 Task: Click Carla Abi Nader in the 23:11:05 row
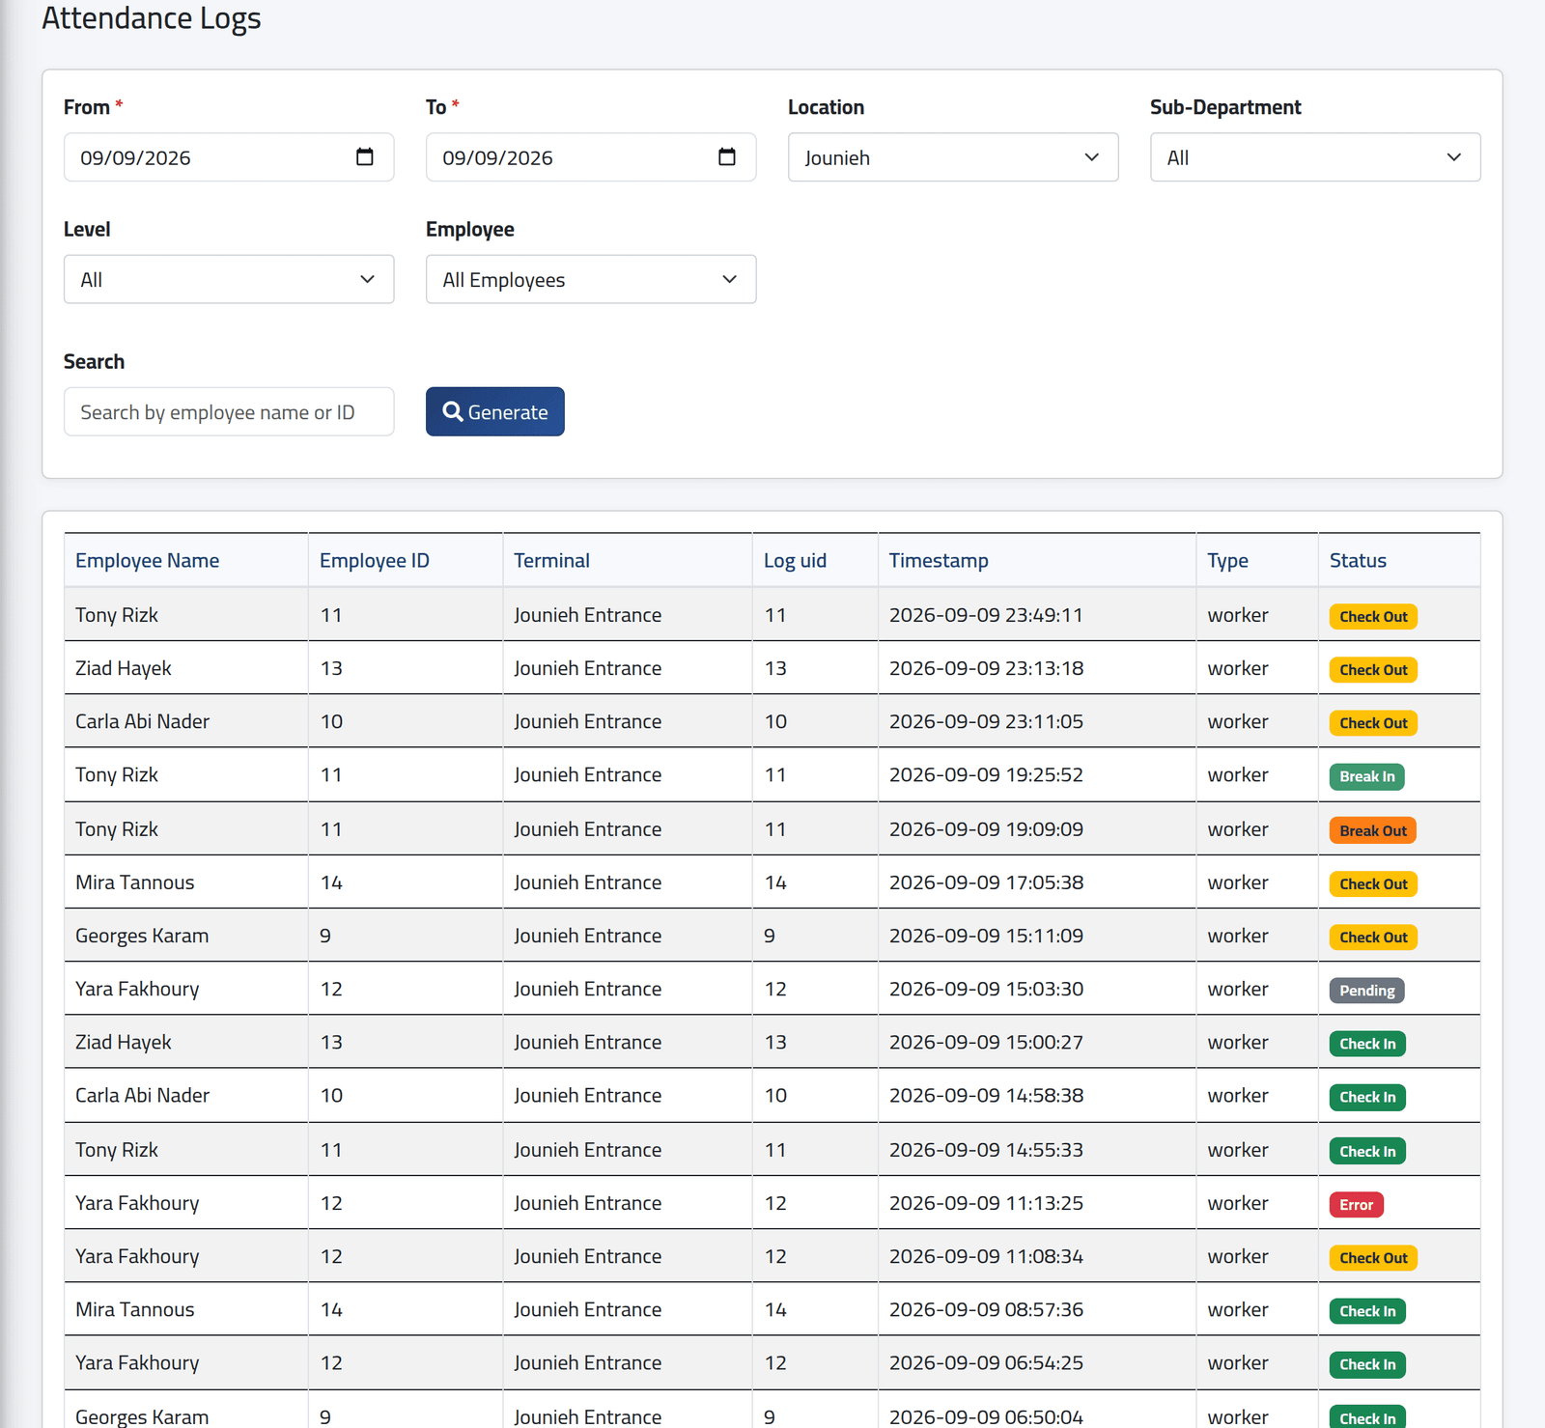tap(142, 721)
